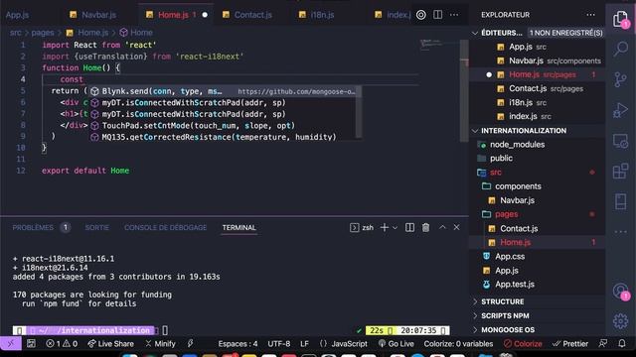Click Minify in the status bar

(160, 344)
